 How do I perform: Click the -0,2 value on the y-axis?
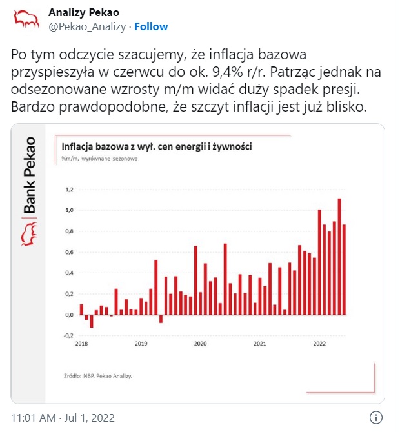pos(69,335)
